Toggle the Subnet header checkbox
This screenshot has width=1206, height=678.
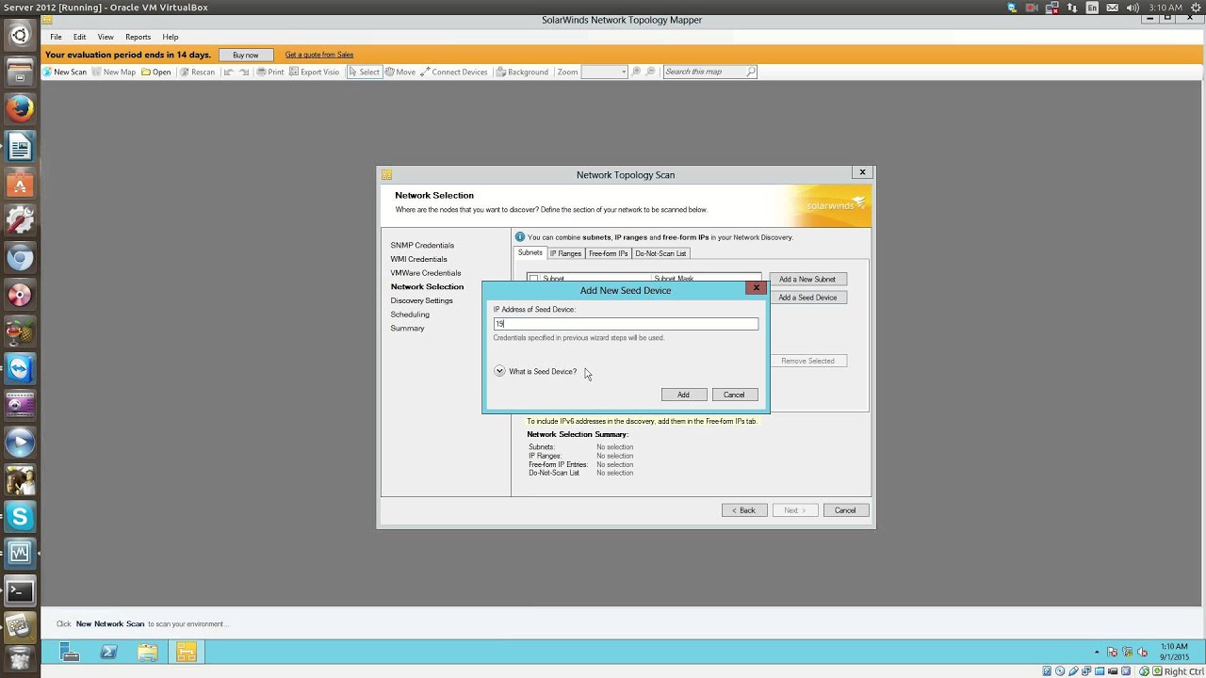[534, 279]
